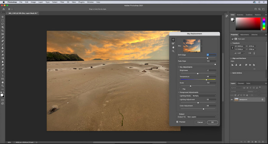
Task: Click the Sky Move tool in the dialog
Action: tap(173, 40)
